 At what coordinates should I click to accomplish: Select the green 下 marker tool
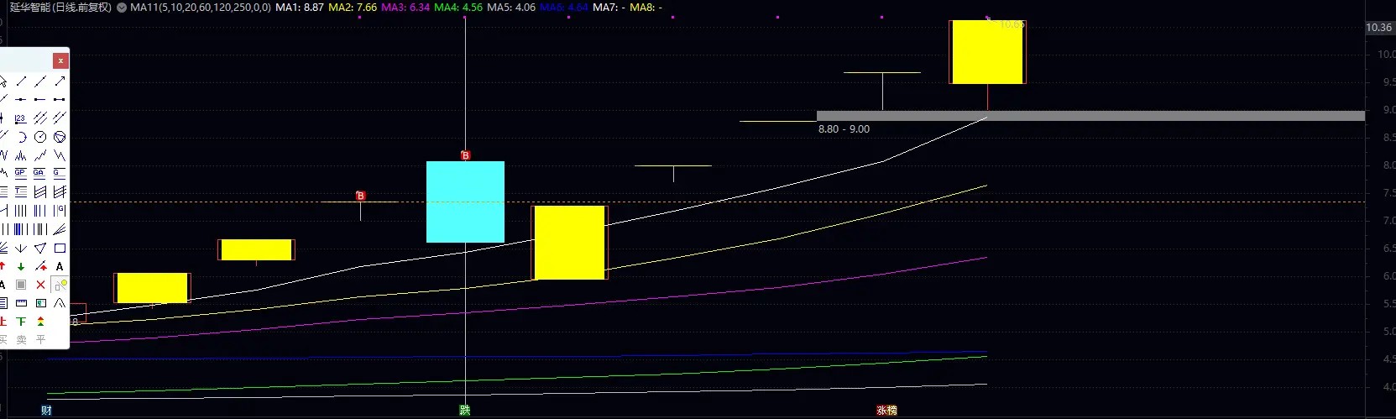(x=21, y=322)
